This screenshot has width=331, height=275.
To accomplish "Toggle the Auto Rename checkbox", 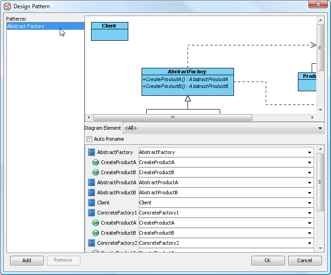I will (90, 139).
